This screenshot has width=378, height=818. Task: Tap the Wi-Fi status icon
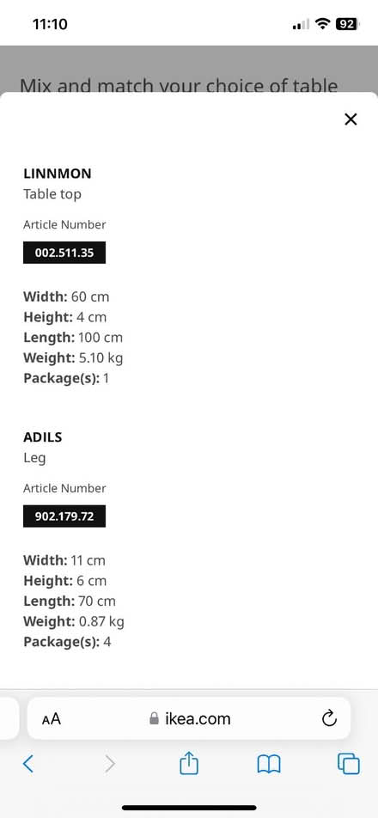(x=324, y=23)
